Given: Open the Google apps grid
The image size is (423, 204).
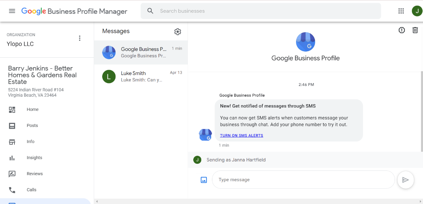Looking at the screenshot, I should coord(401,11).
